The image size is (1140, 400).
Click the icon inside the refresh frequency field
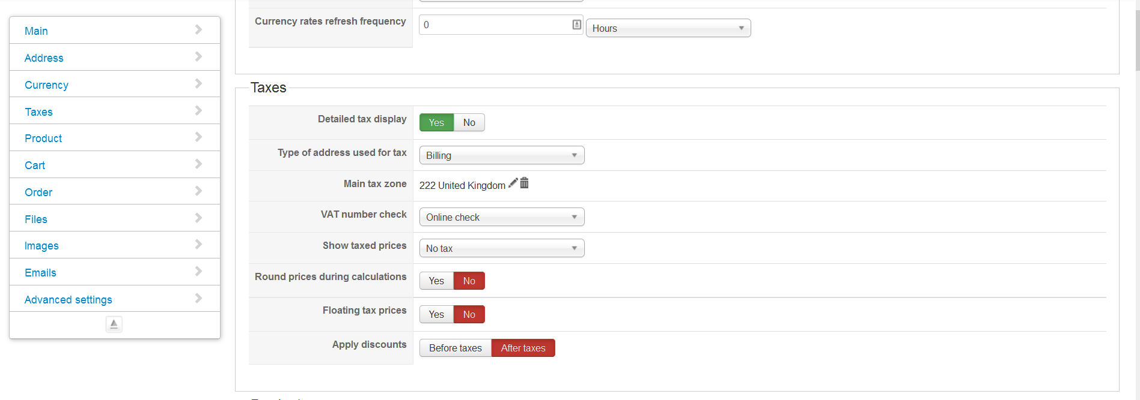click(x=576, y=25)
